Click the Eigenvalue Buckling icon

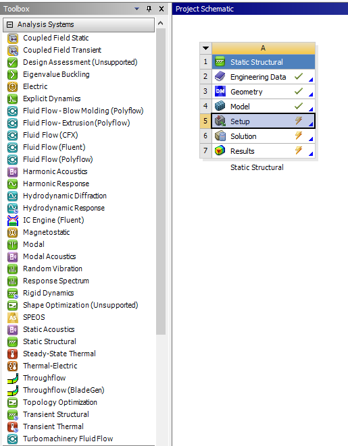tap(13, 74)
